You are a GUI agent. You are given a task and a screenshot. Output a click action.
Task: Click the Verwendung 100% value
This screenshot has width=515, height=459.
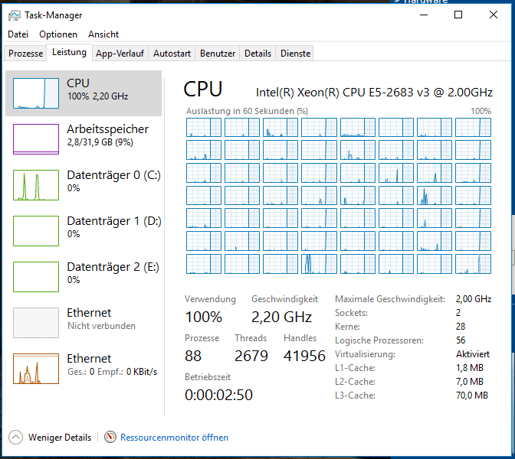click(204, 317)
